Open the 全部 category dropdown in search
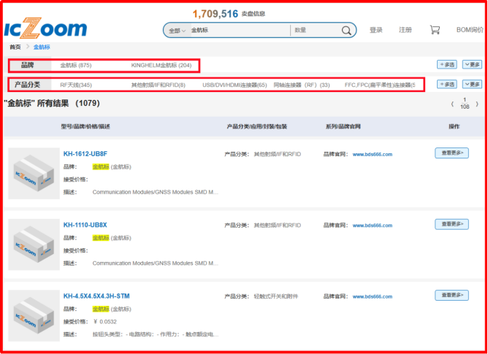 point(175,31)
